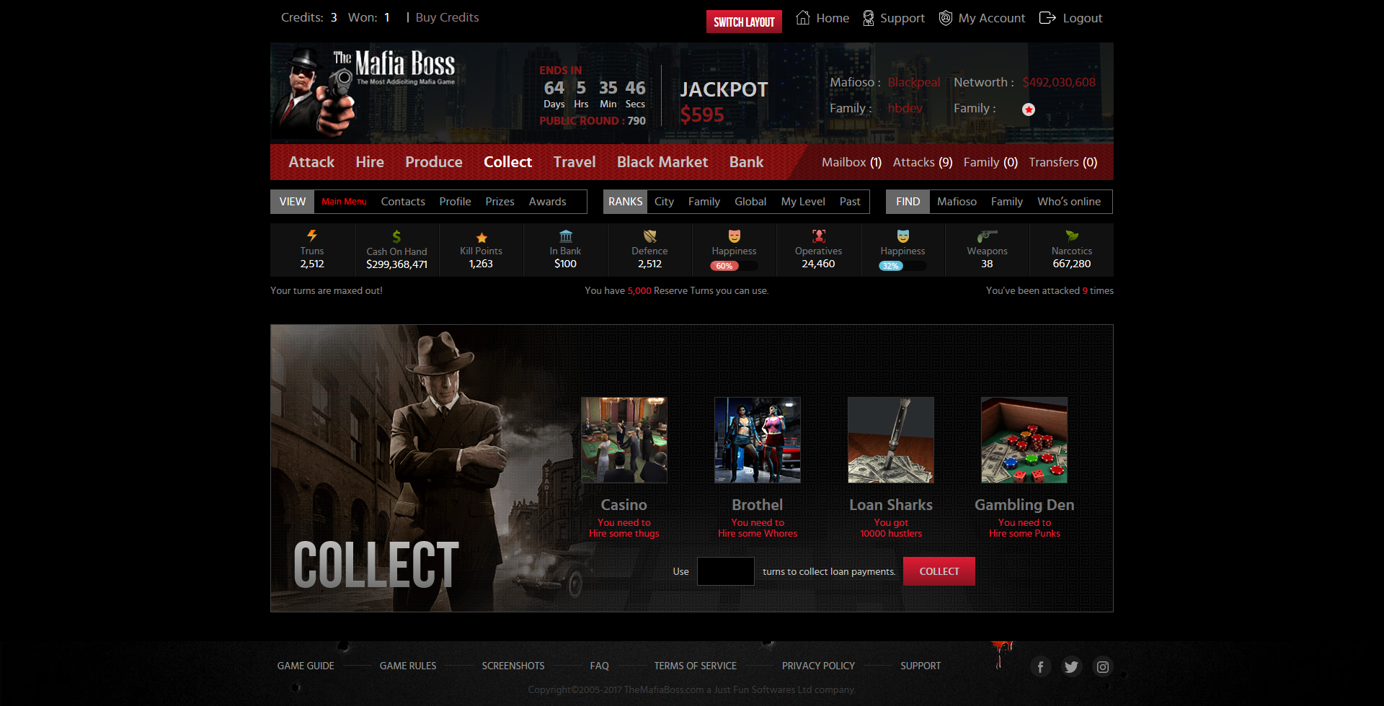Image resolution: width=1384 pixels, height=706 pixels.
Task: Open the GAME GUIDE footer link
Action: tap(306, 666)
